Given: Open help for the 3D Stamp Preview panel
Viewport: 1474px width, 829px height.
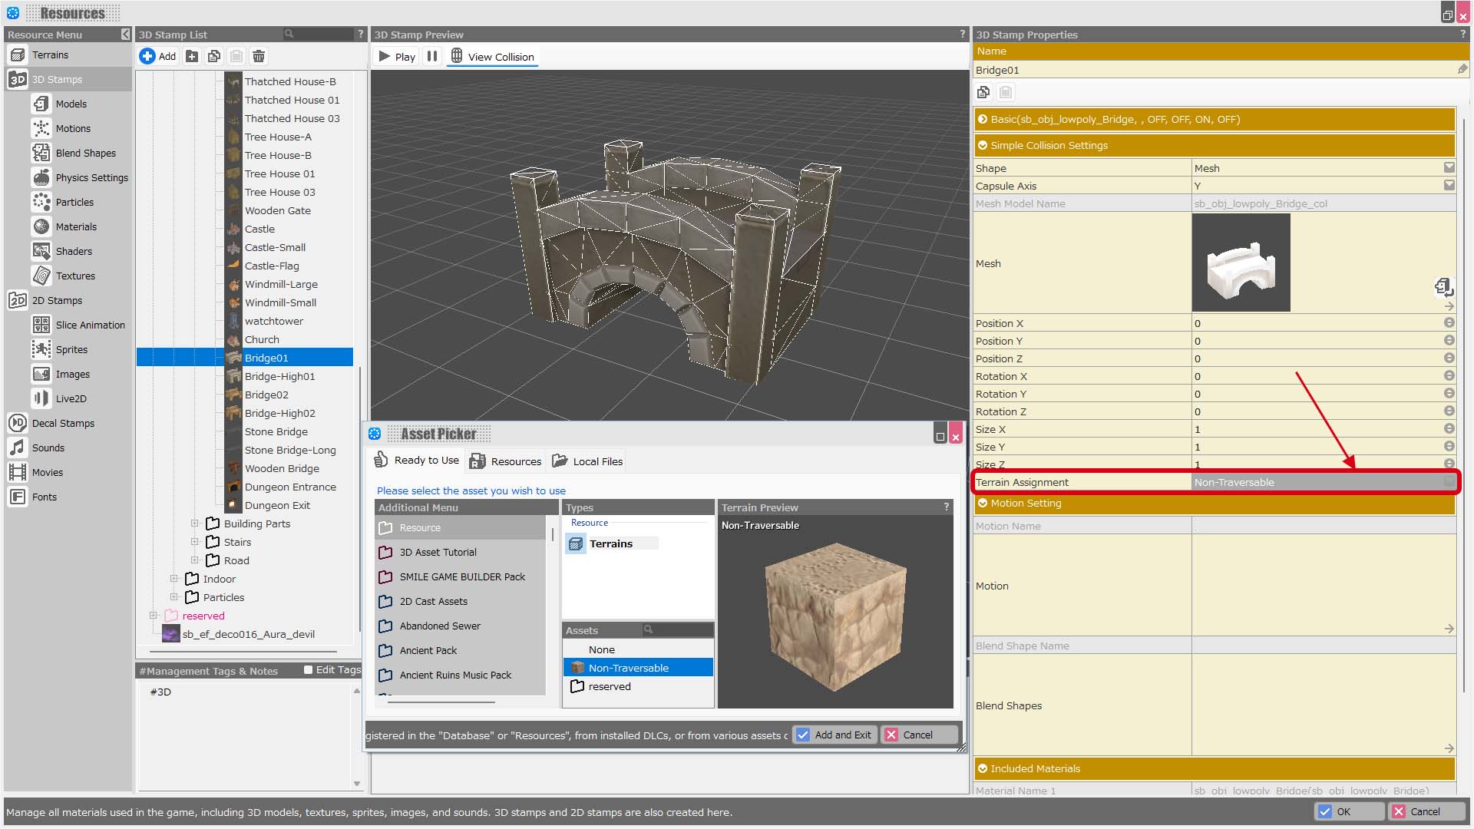Looking at the screenshot, I should (962, 34).
